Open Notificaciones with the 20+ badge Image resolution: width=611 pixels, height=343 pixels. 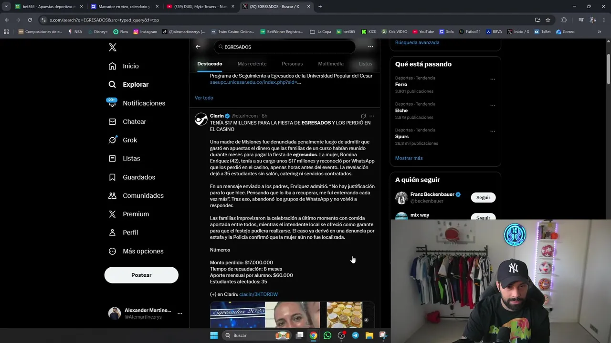coord(136,103)
